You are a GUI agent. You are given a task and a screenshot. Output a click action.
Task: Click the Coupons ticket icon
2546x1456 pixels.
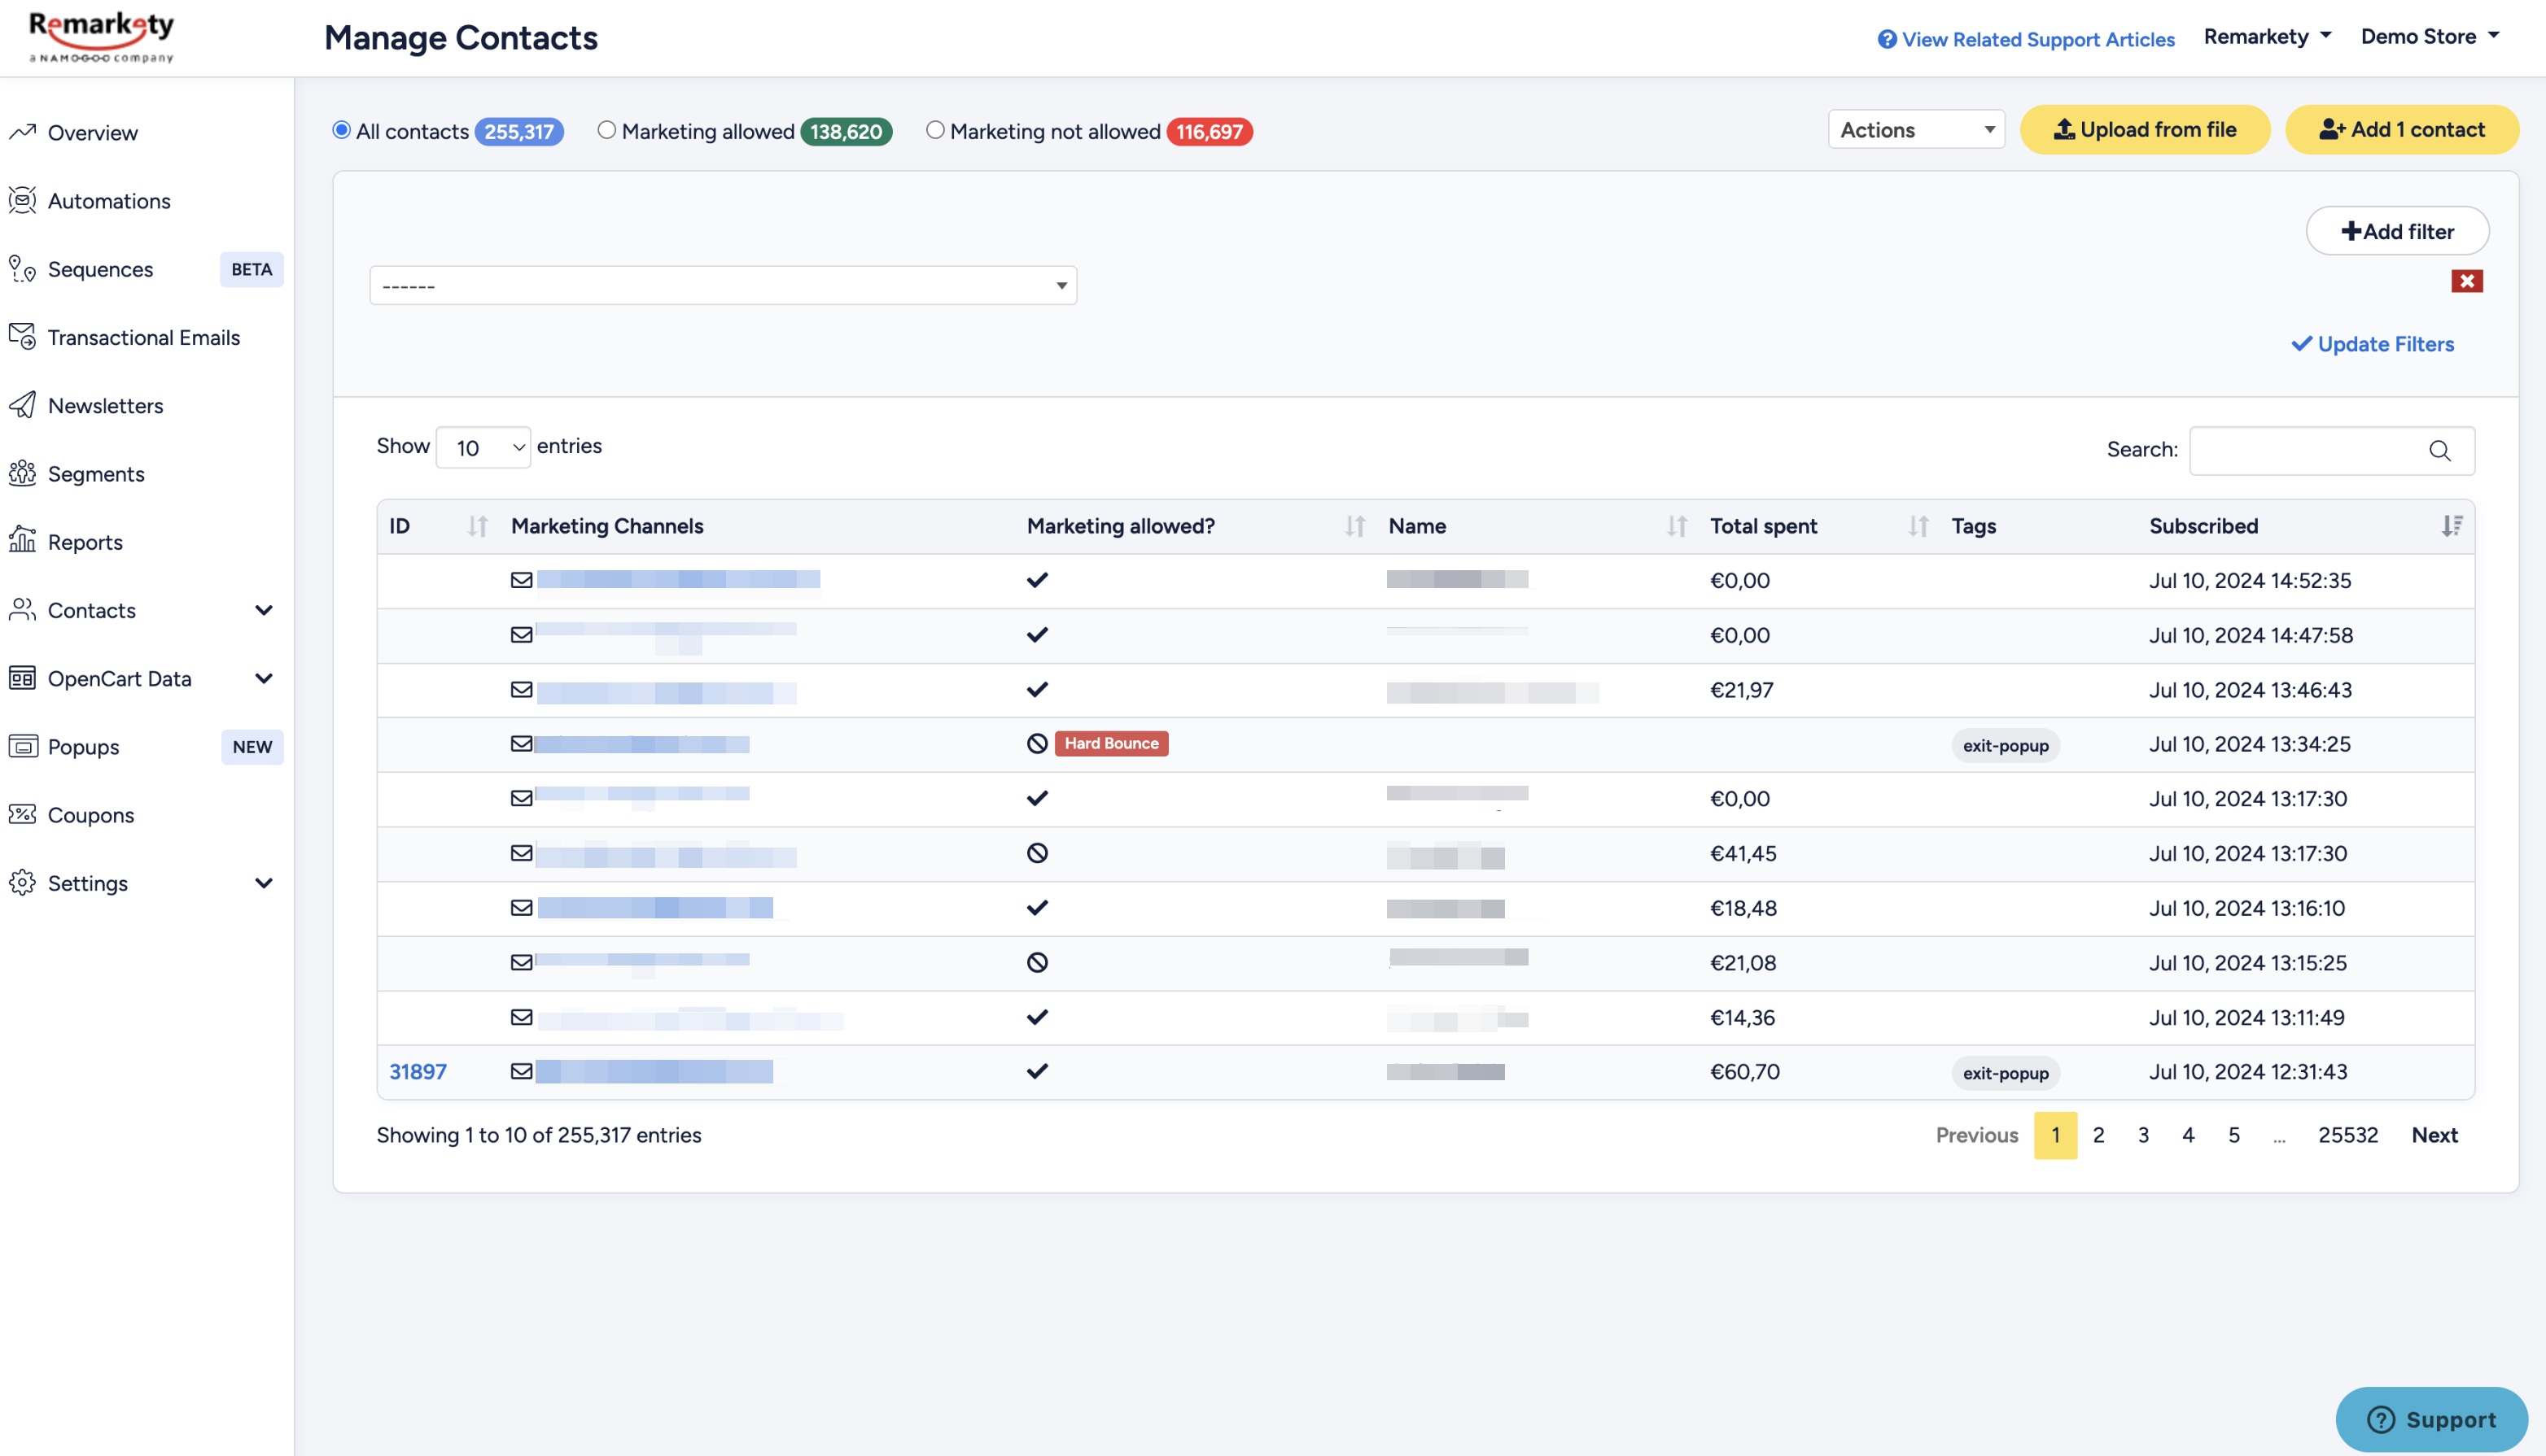tap(22, 814)
